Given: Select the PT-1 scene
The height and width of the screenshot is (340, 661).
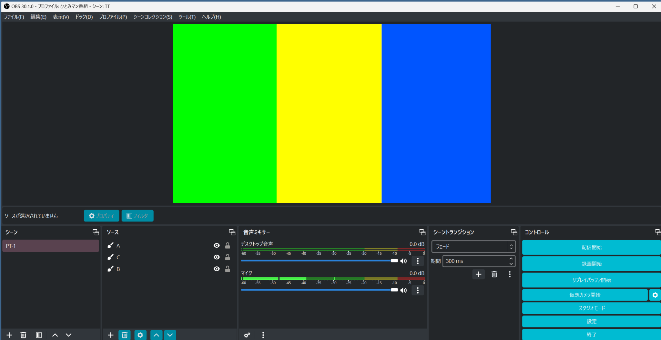Looking at the screenshot, I should tap(50, 246).
